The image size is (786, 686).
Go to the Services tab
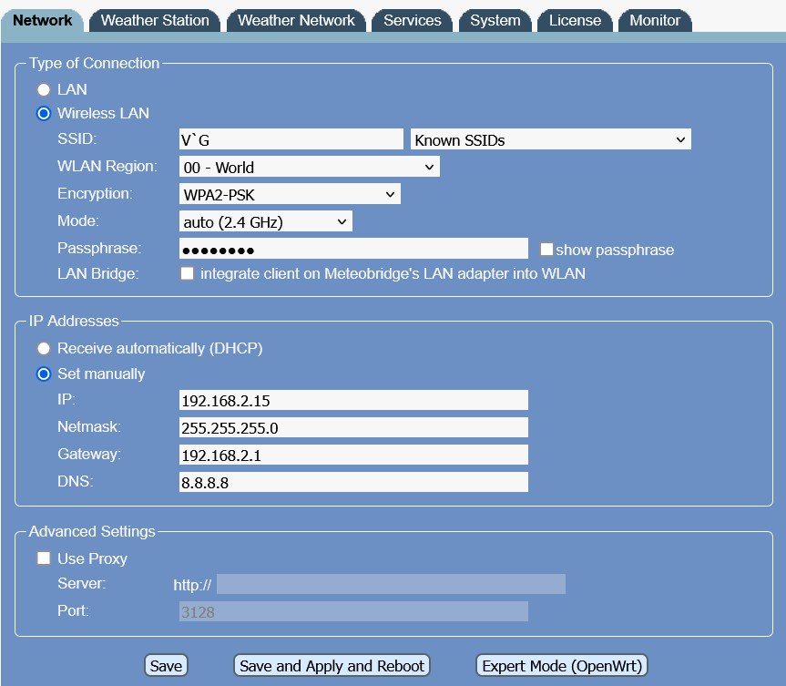[x=412, y=20]
